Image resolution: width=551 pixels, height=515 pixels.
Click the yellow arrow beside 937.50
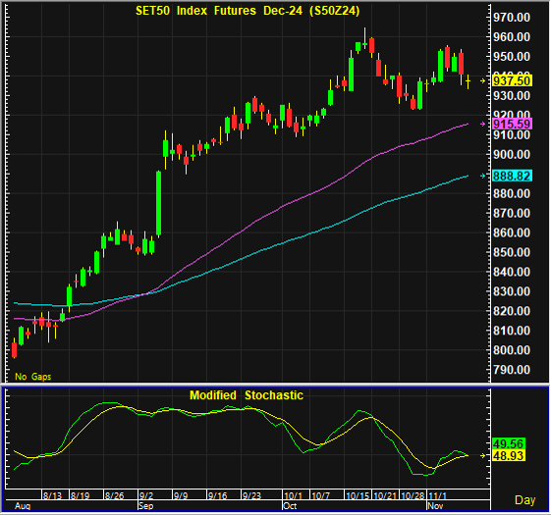coord(483,81)
